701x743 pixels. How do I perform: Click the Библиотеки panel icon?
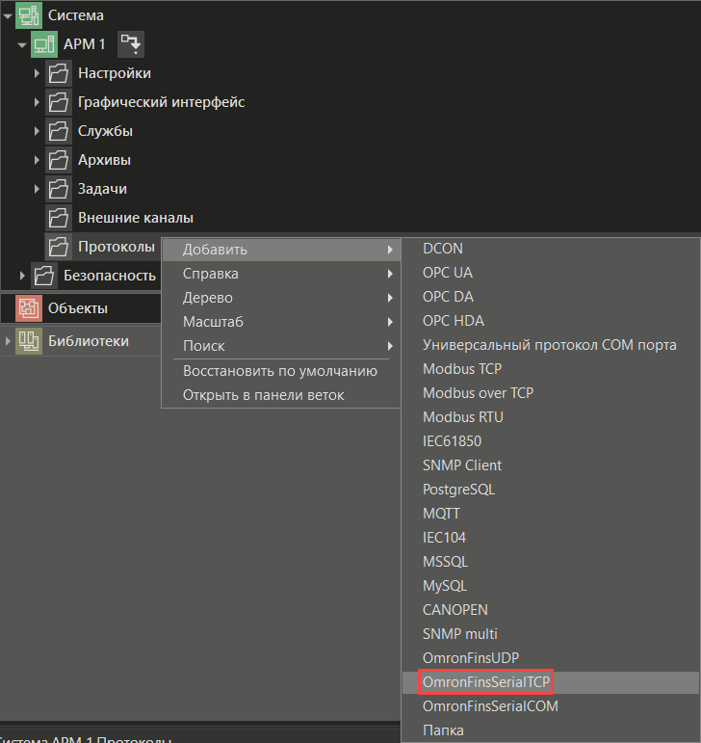coord(30,340)
